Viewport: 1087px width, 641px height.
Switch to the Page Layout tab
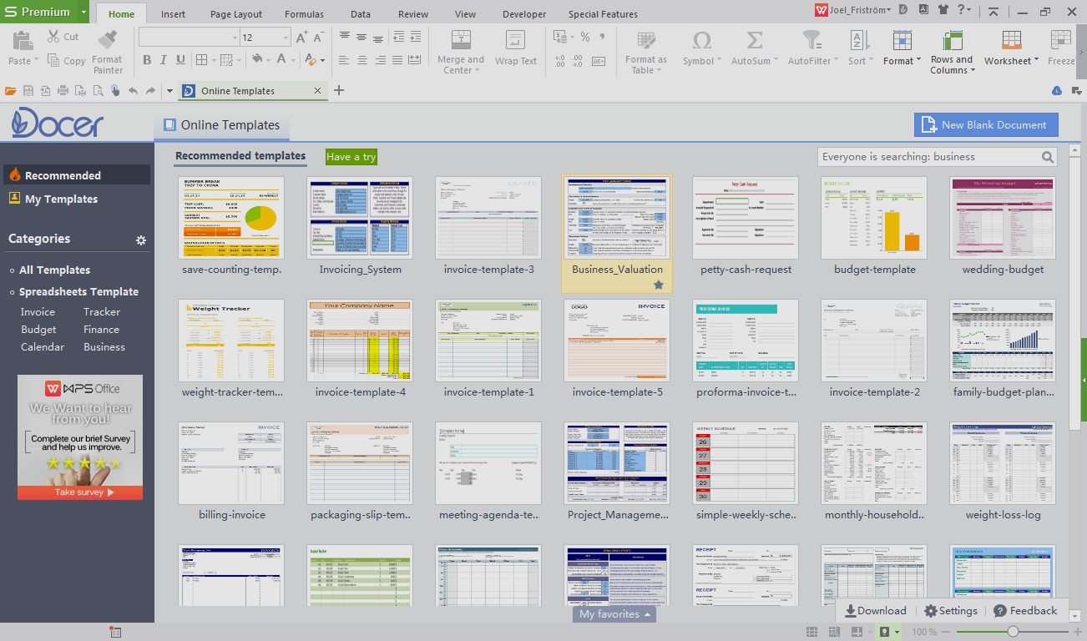coord(235,14)
